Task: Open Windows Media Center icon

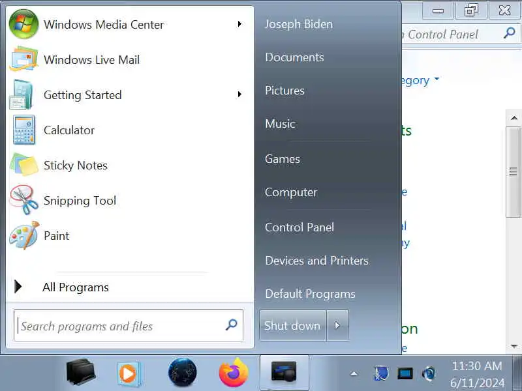Action: coord(23,24)
